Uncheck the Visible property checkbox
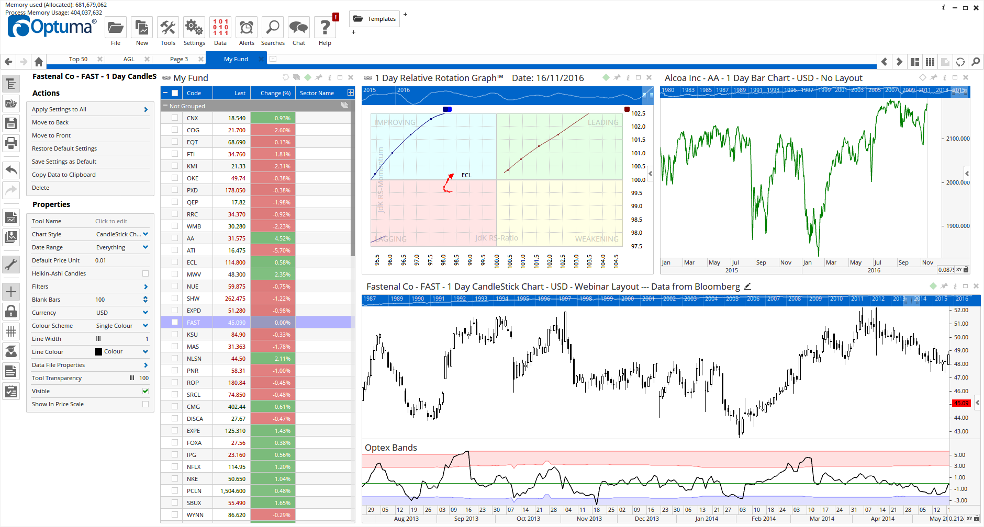 point(146,391)
